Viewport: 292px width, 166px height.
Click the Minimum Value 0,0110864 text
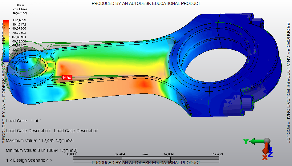(42, 150)
